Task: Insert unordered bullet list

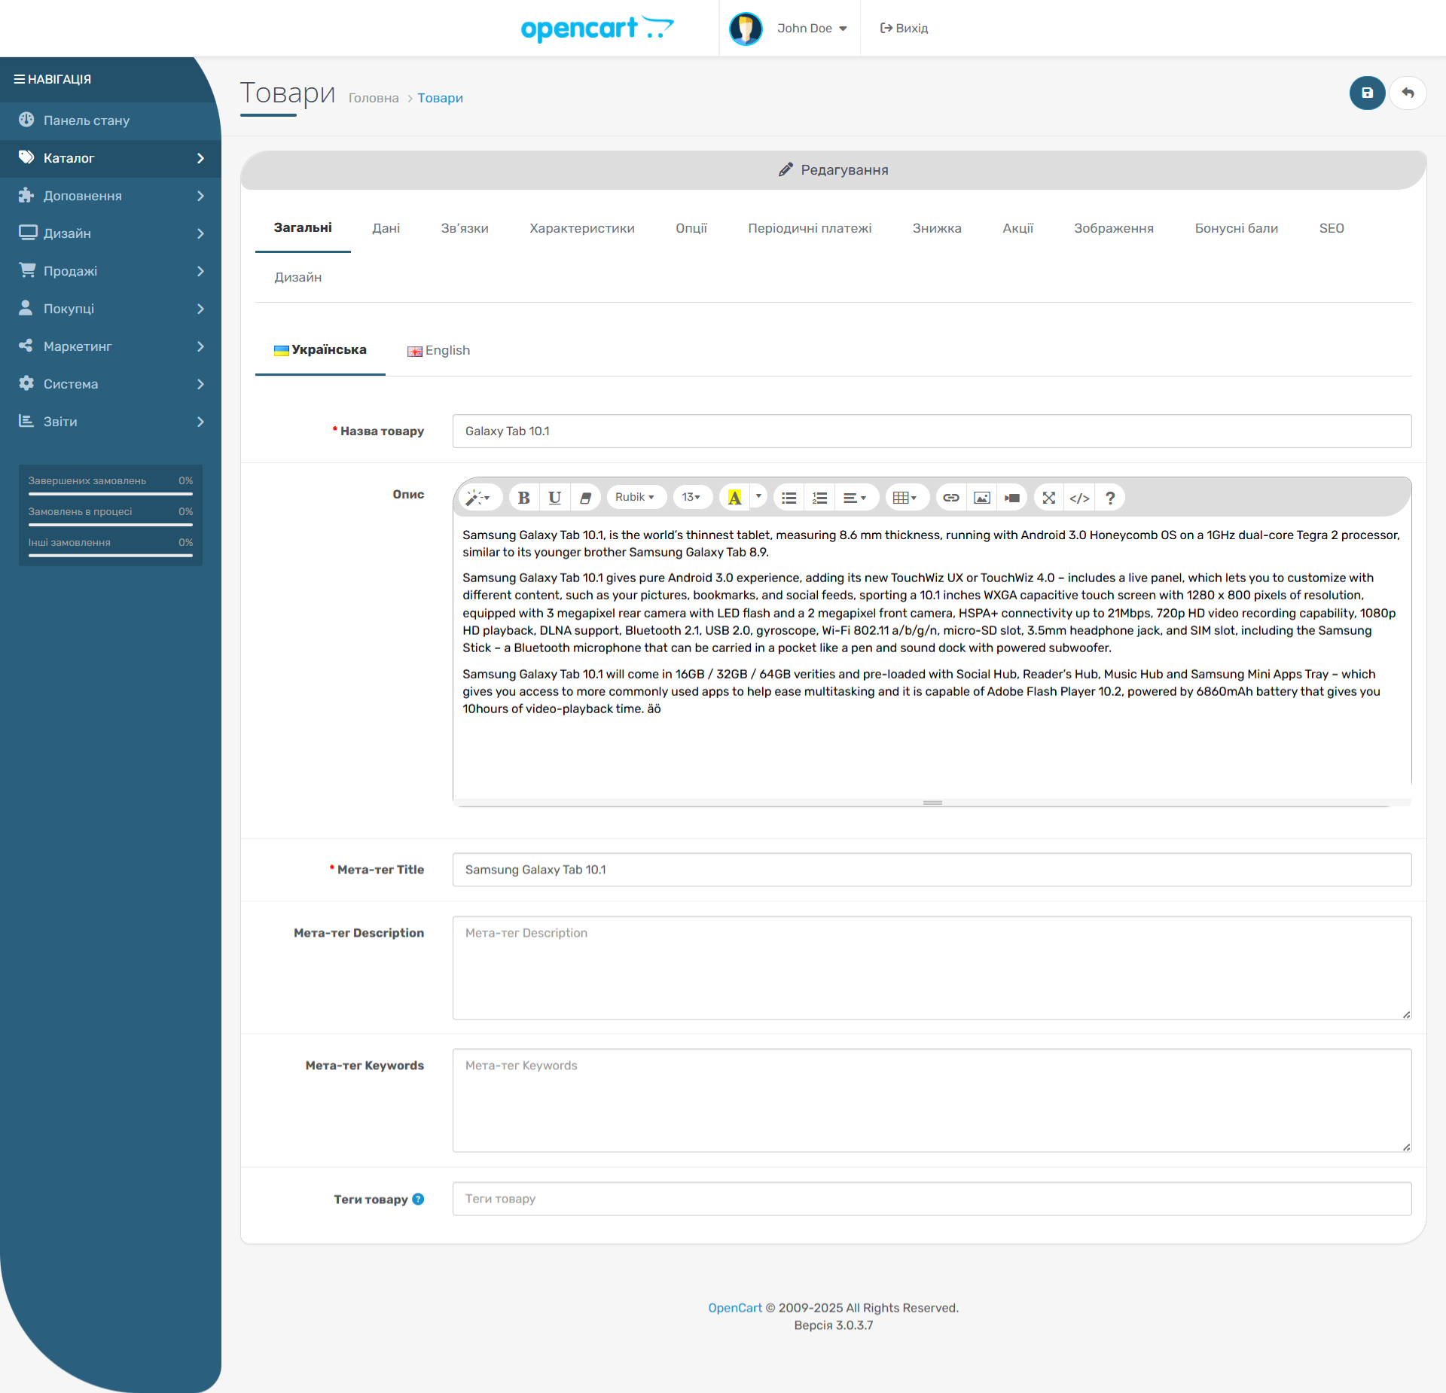Action: coord(789,498)
